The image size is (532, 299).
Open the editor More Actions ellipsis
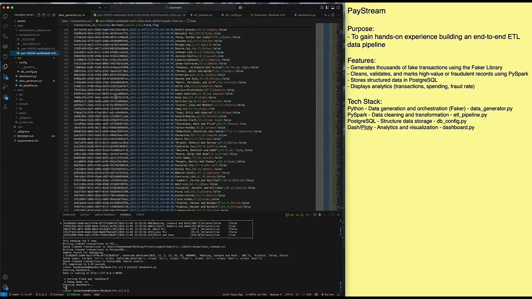(x=339, y=15)
